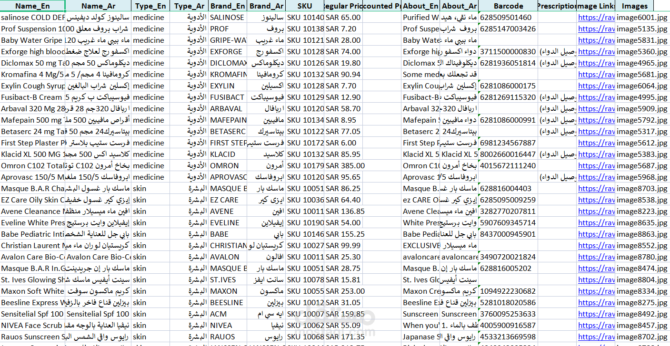The image size is (670, 346).
Task: Open image link in salinose COLD row
Action: pos(596,18)
